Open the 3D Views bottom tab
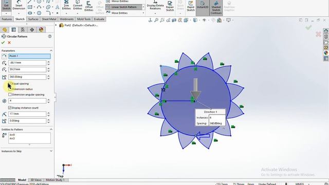This screenshot has height=185, width=329. 36,180
